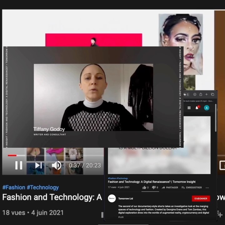Save video using ENREGISTRER button

(x=192, y=187)
